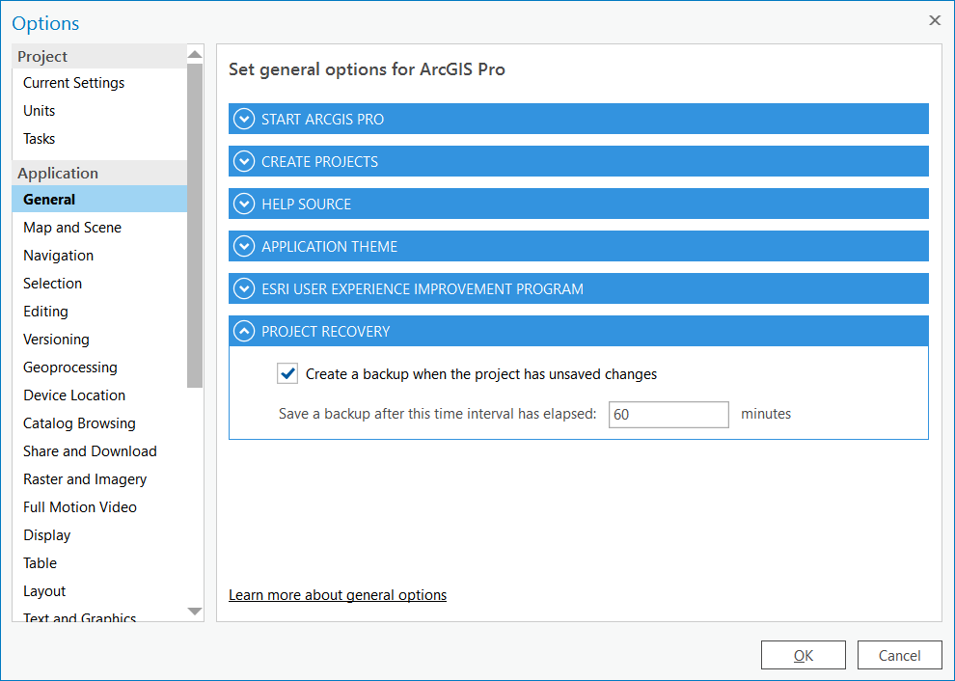Click sidebar scroll up arrow
This screenshot has width=955, height=681.
[195, 54]
